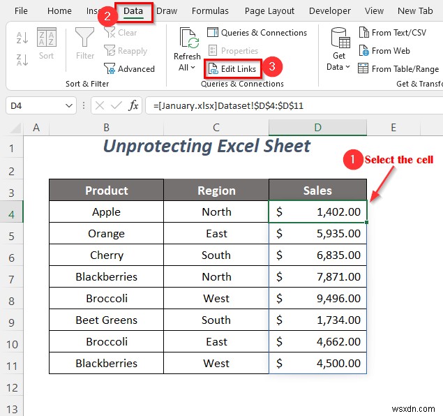
Task: Select column D header
Action: click(317, 128)
